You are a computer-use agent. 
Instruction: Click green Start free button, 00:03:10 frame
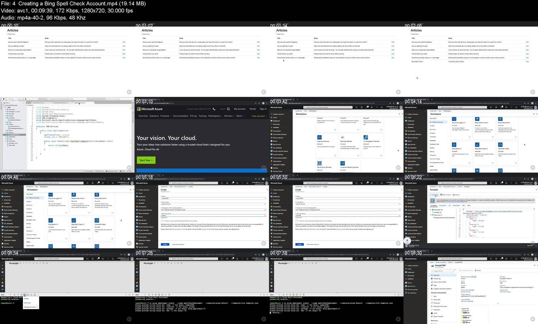(x=146, y=160)
